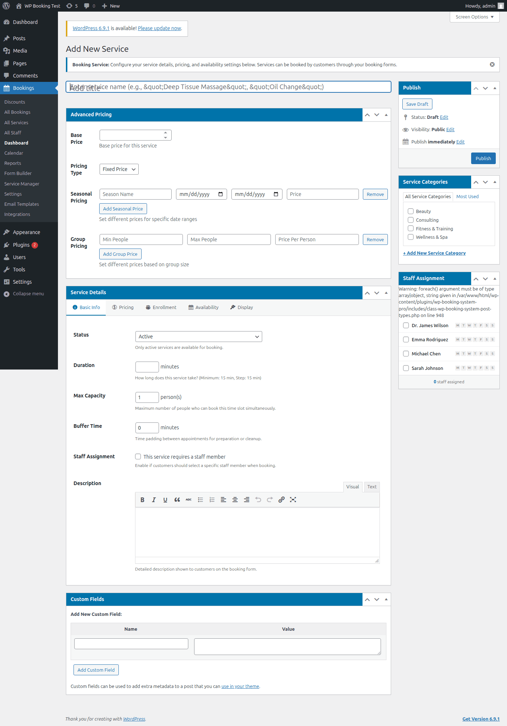Collapse the Service Categories panel
The width and height of the screenshot is (507, 726).
(x=495, y=182)
